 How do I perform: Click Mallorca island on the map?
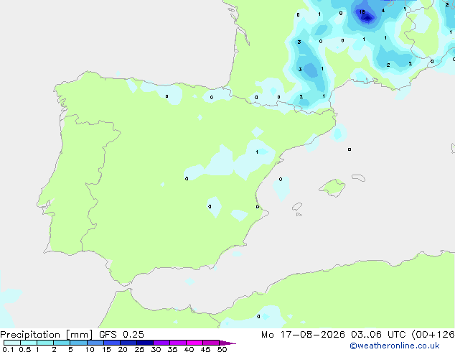click(x=332, y=187)
